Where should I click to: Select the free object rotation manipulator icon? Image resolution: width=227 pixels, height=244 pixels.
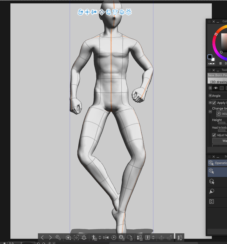(108, 12)
